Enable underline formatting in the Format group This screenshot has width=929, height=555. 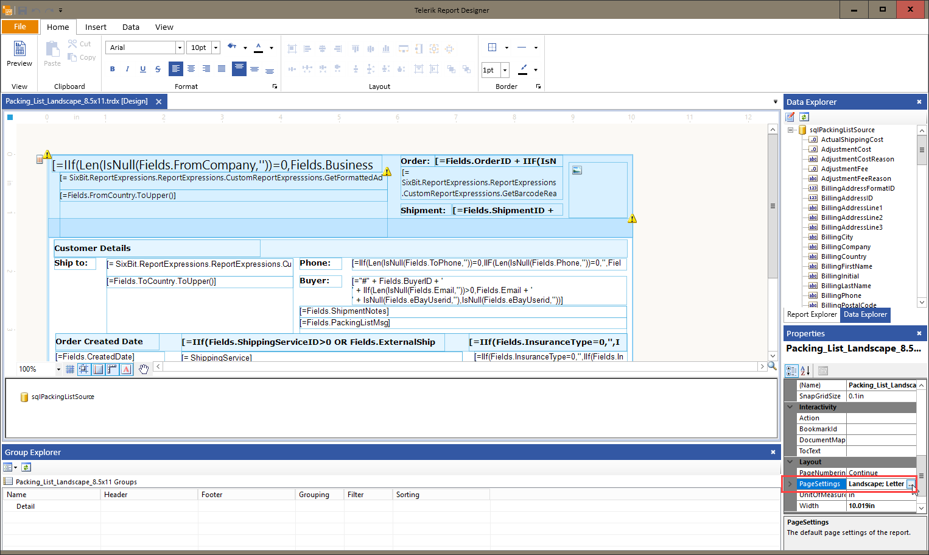142,69
